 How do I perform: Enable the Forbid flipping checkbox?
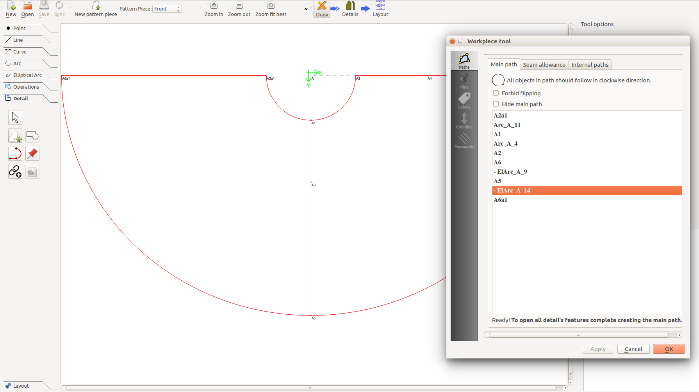point(496,93)
